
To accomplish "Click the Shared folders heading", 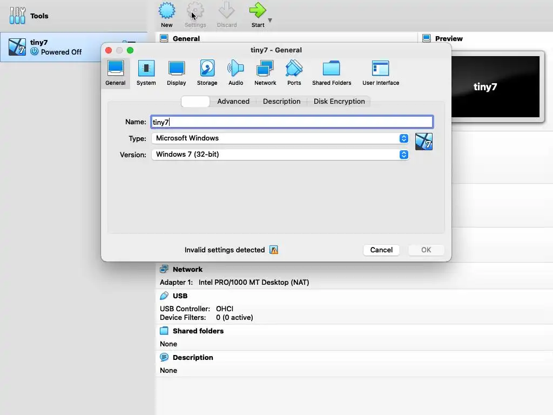I will [198, 331].
